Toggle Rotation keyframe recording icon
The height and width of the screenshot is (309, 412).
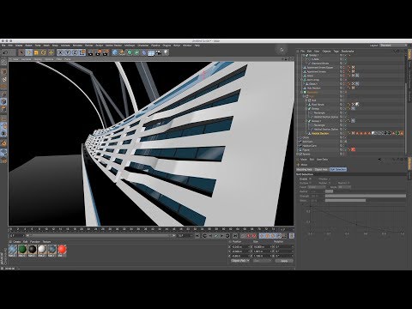(273, 236)
